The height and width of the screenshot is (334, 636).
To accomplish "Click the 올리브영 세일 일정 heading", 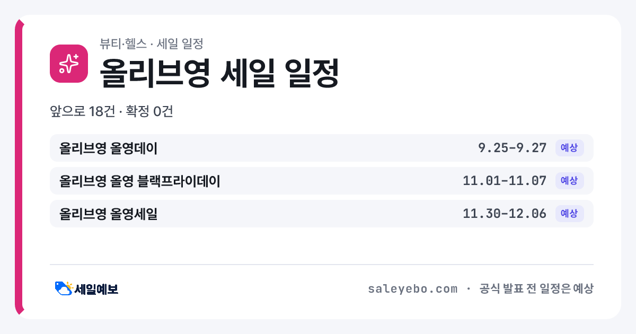I will tap(219, 73).
